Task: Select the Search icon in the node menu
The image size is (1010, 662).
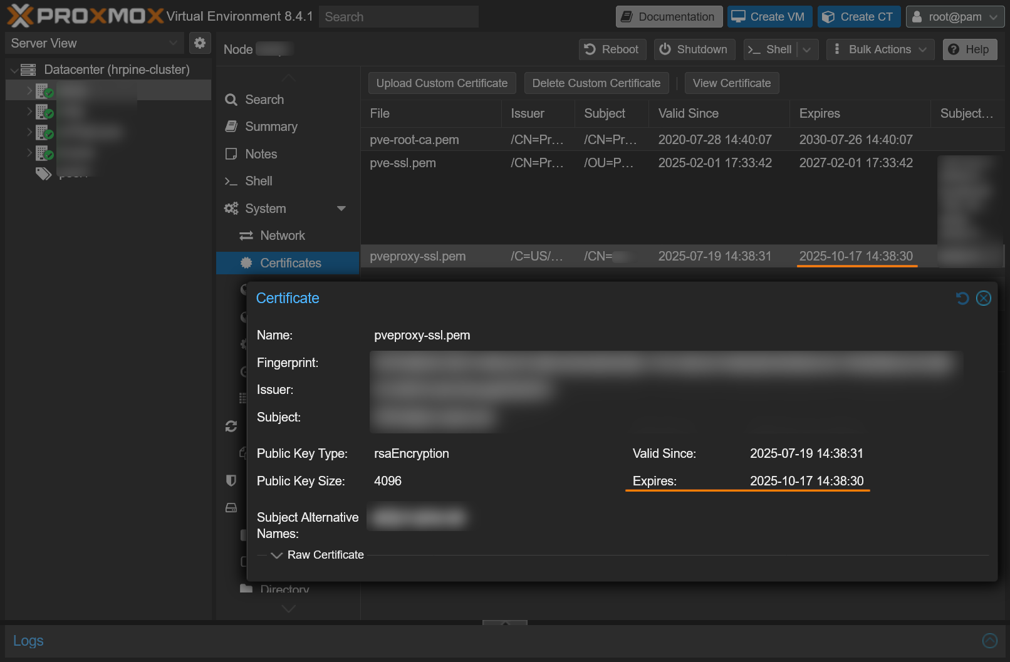Action: (232, 99)
